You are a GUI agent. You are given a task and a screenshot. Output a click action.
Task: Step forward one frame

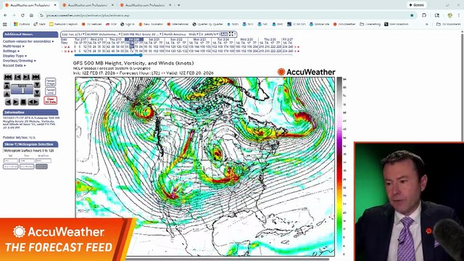click(x=26, y=77)
